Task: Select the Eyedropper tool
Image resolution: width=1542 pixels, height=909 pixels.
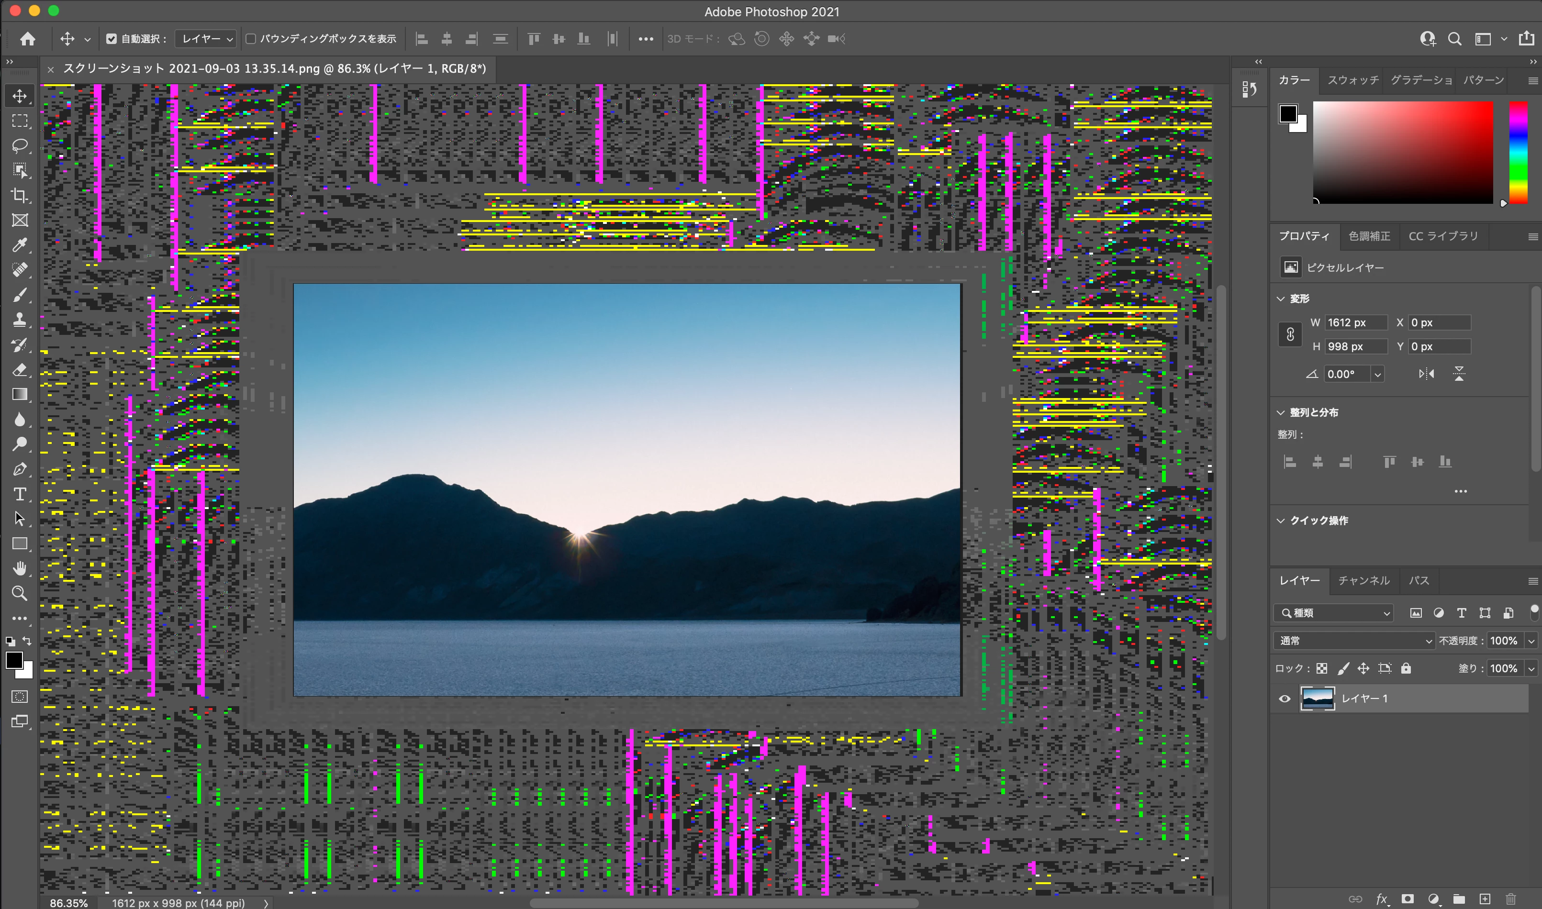Action: click(x=20, y=245)
